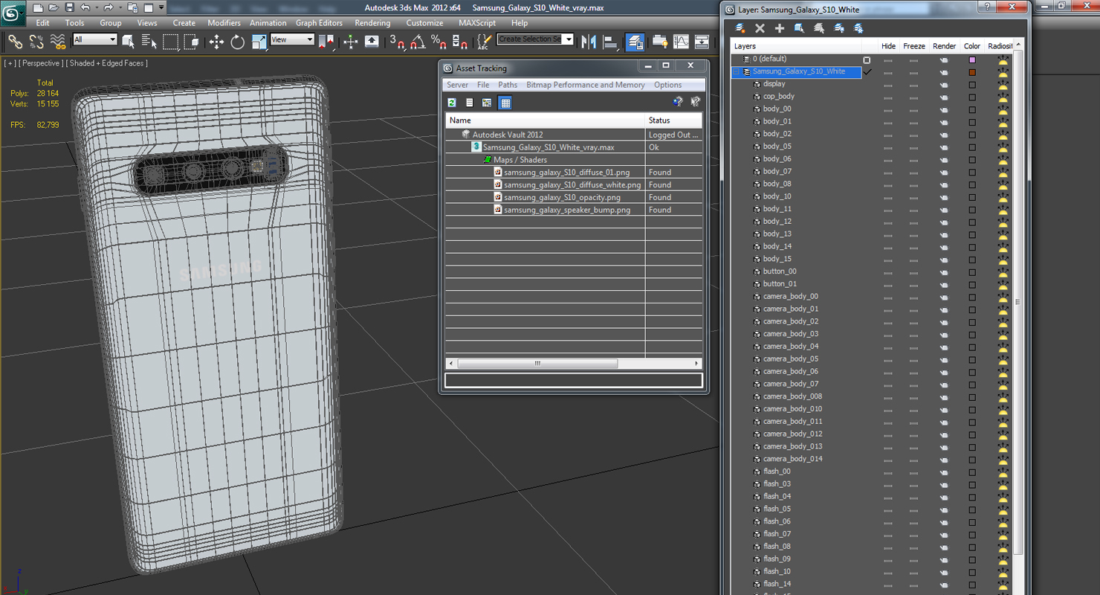1100x595 pixels.
Task: Open Bitmap Performance and Memory menu
Action: coord(585,85)
